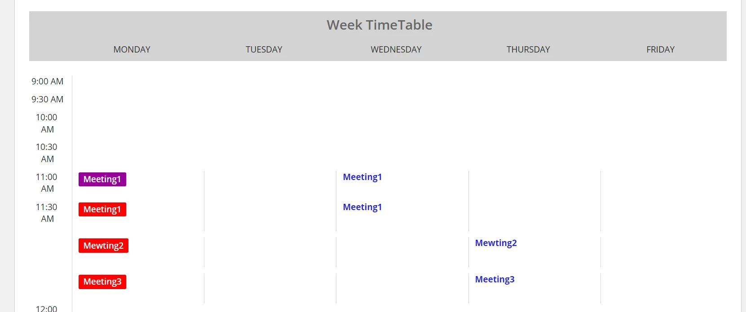Click the 9:30 AM time label
The image size is (746, 312).
[x=48, y=99]
